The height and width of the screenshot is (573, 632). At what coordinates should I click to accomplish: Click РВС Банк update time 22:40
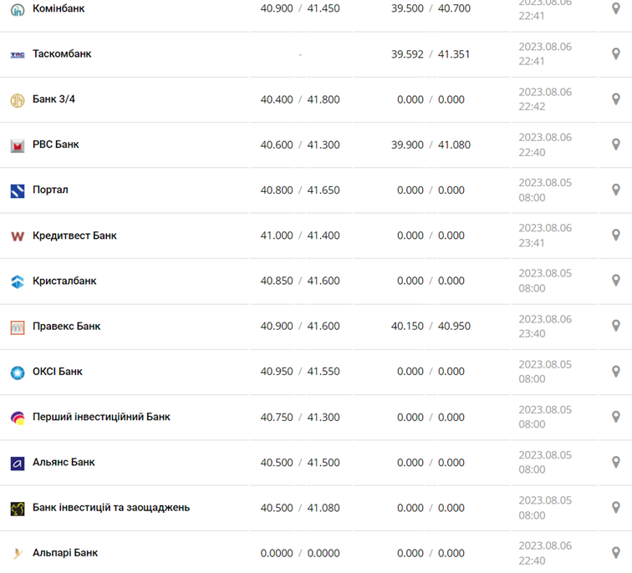coord(532,152)
